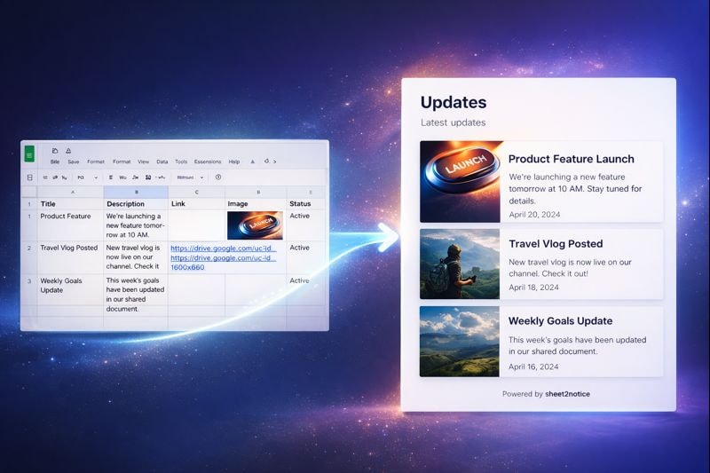Click the refresh icon in spreadsheet menu bar
Viewport: 710px width, 473px height.
pos(267,162)
